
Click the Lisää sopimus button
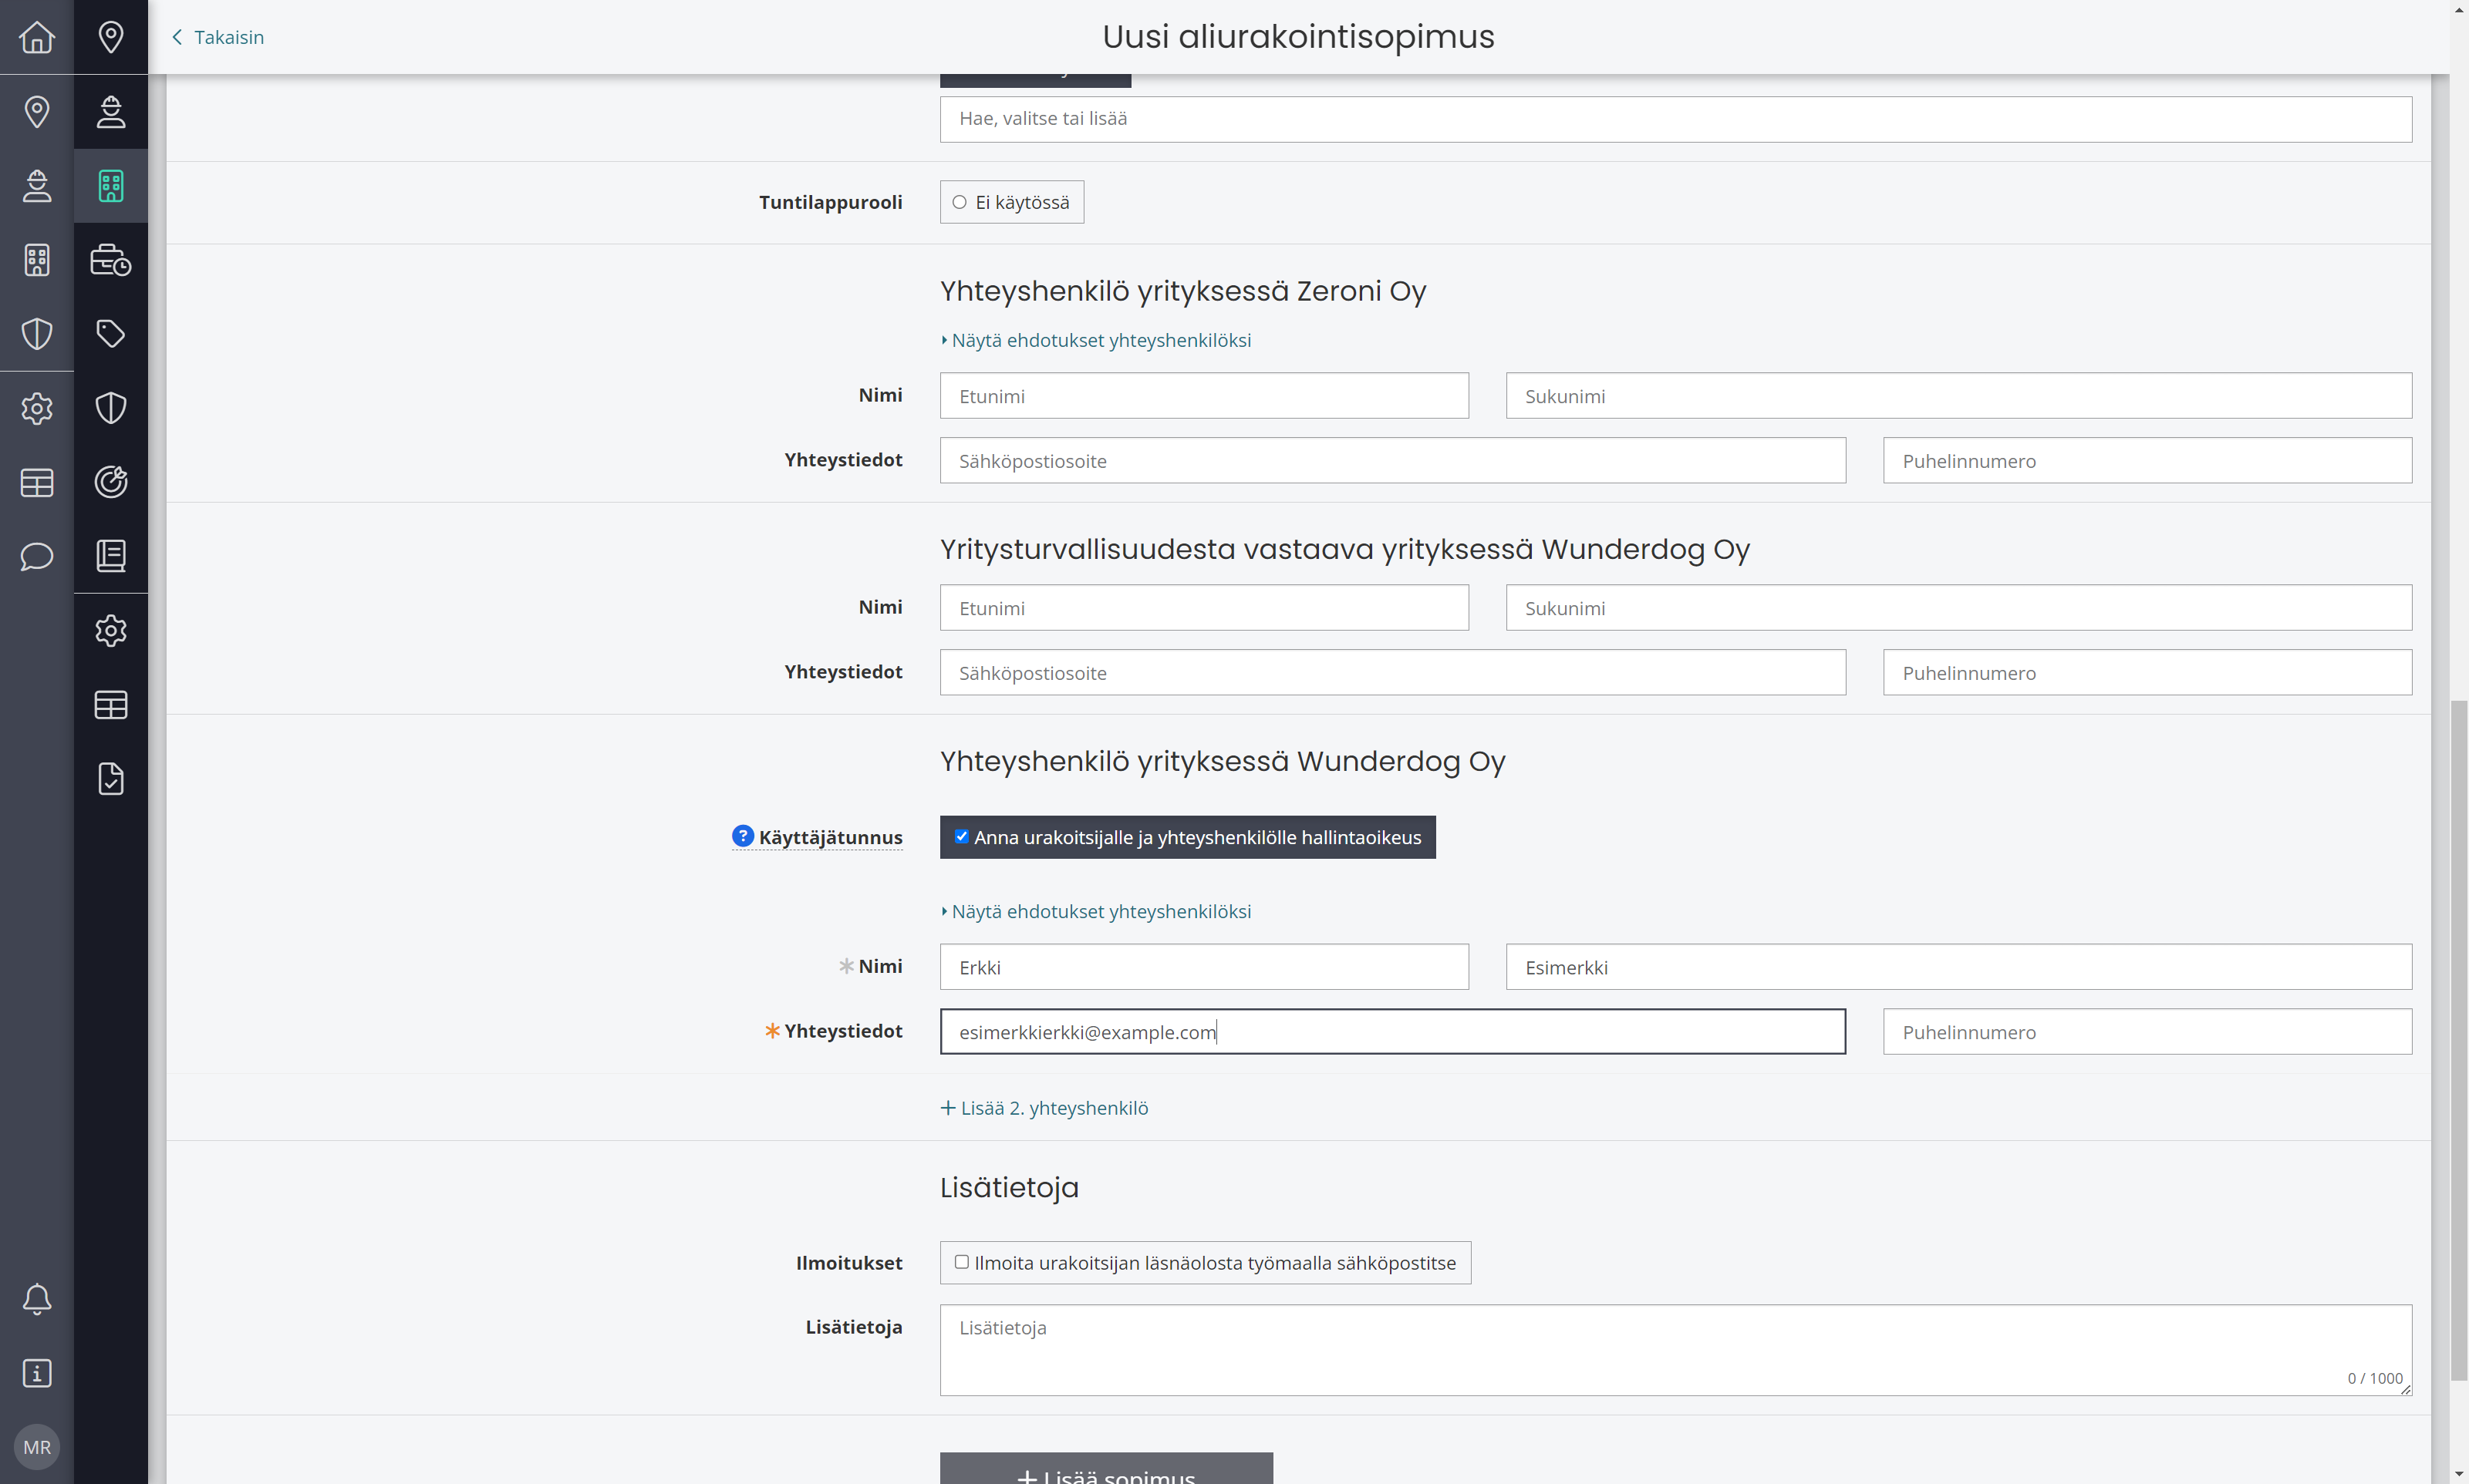1106,1468
